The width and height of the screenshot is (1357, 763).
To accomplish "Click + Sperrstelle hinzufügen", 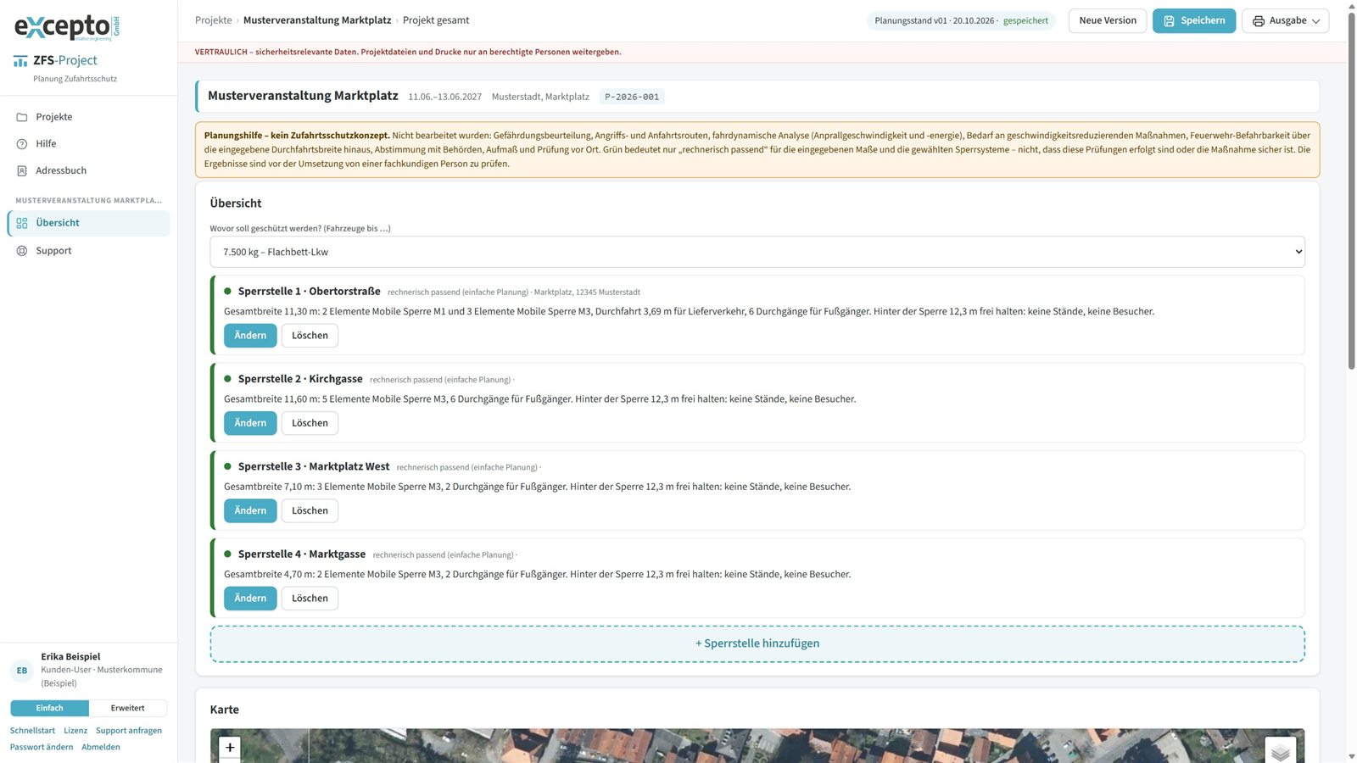I will point(757,643).
